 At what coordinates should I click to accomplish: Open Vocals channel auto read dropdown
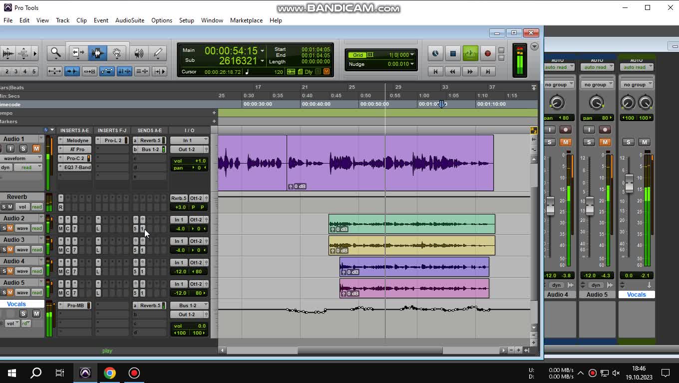(x=637, y=67)
